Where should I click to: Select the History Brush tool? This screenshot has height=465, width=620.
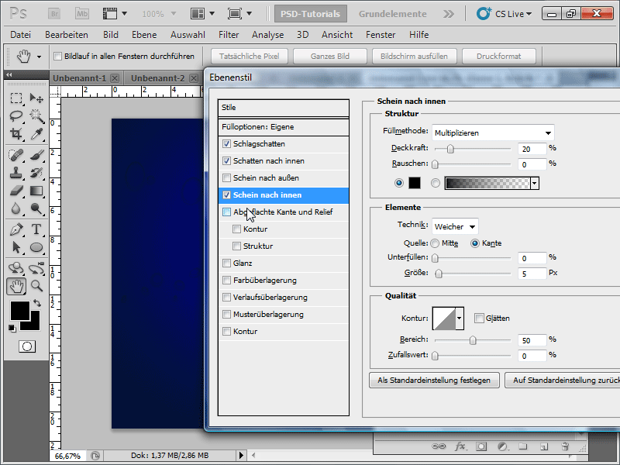pyautogui.click(x=36, y=173)
